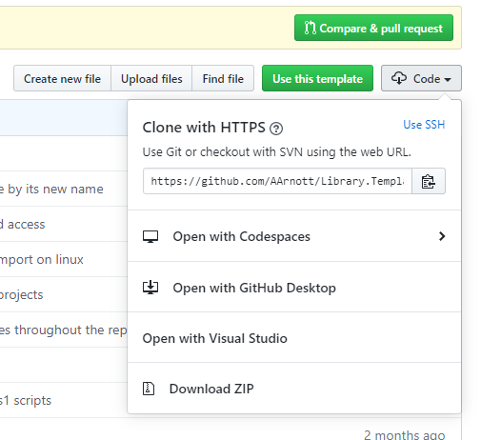Click commit message 'es throughout the rep'

click(63, 330)
